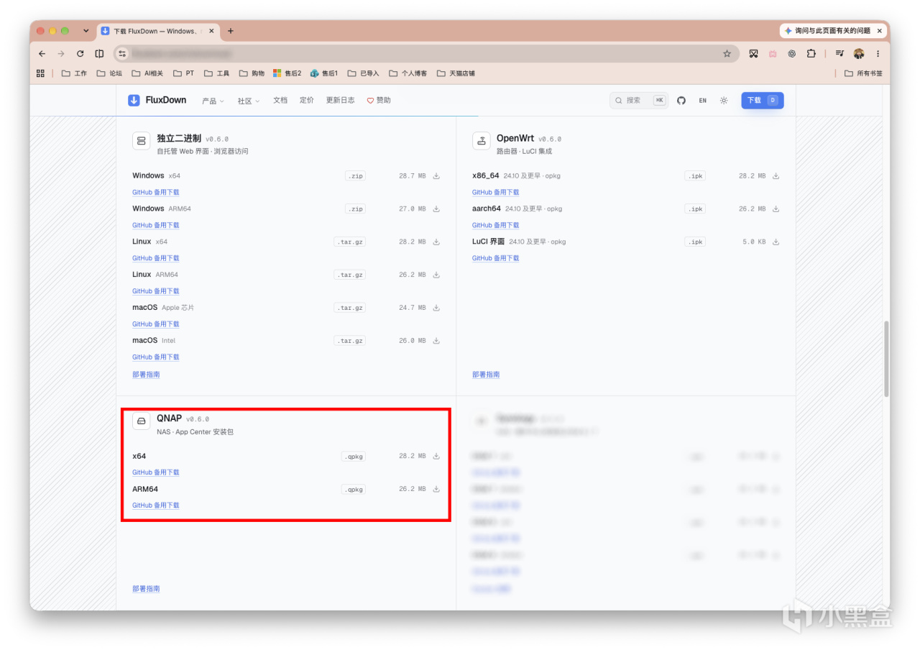Screen dimensions: 920x650
Task: Open the 赞助 navigation item
Action: (379, 100)
